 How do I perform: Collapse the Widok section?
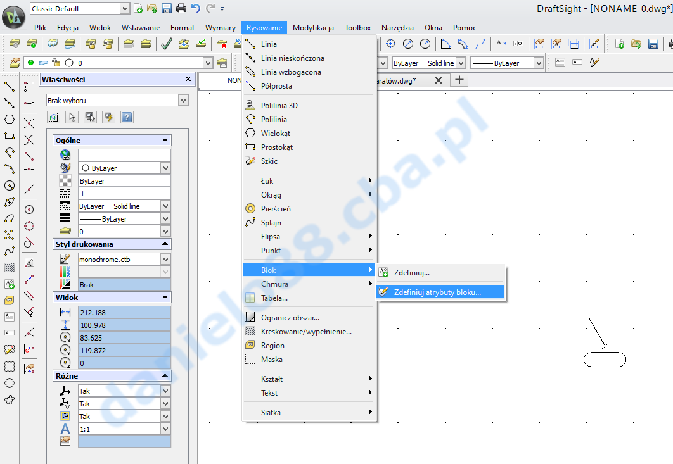click(165, 297)
